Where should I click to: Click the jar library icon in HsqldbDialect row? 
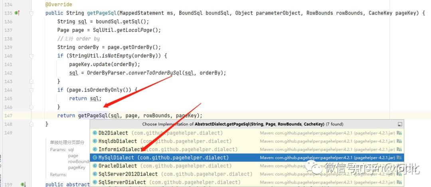click(x=399, y=141)
